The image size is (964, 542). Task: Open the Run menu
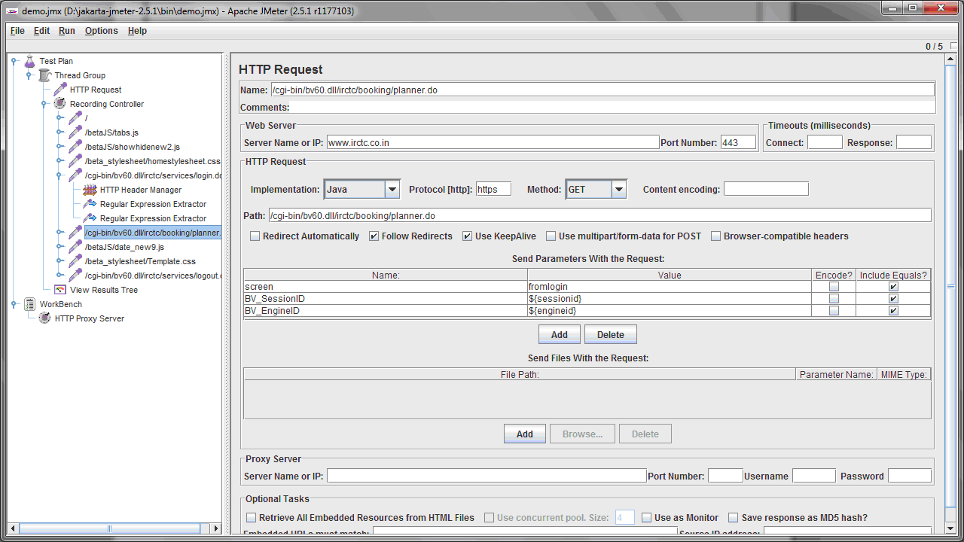pyautogui.click(x=67, y=31)
